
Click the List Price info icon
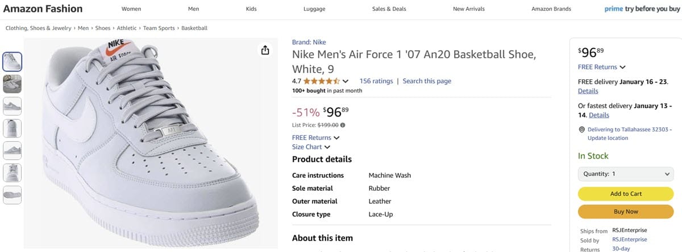pyautogui.click(x=343, y=125)
